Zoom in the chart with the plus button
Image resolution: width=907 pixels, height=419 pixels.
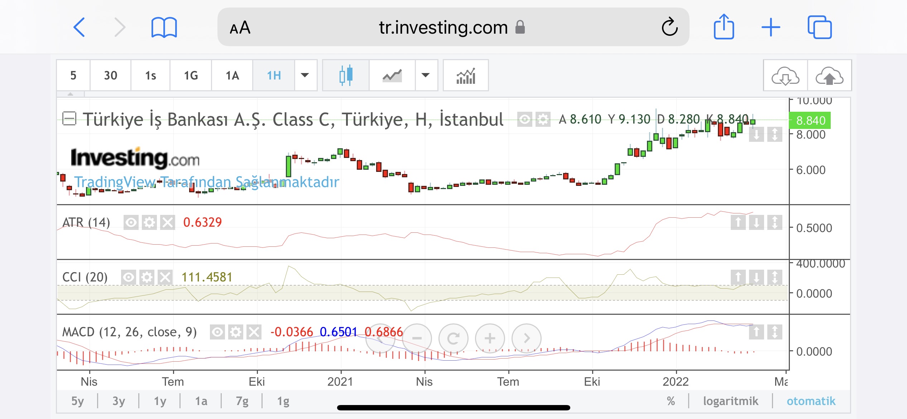[490, 338]
